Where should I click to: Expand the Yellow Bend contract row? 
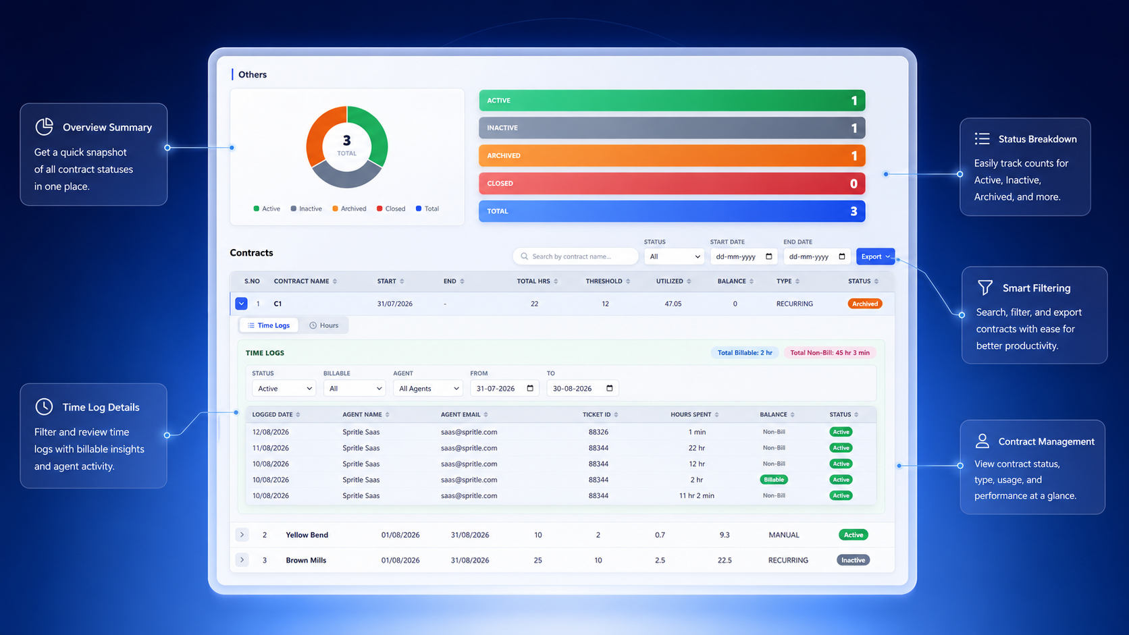click(x=242, y=534)
